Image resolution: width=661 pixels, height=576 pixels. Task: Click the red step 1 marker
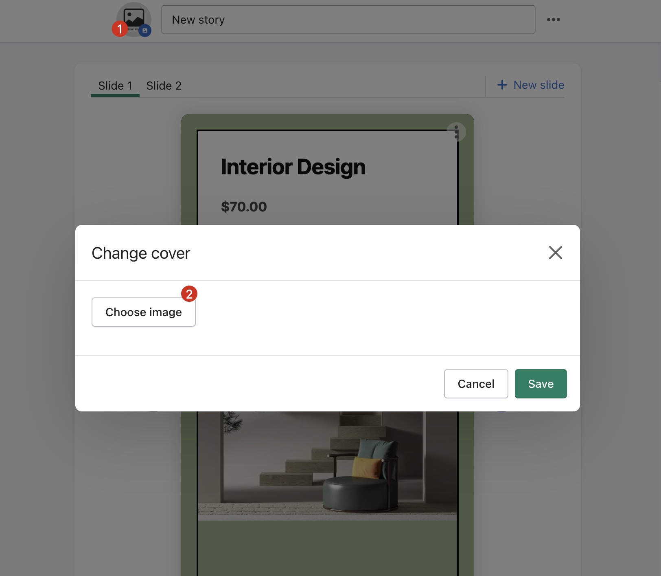tap(120, 29)
